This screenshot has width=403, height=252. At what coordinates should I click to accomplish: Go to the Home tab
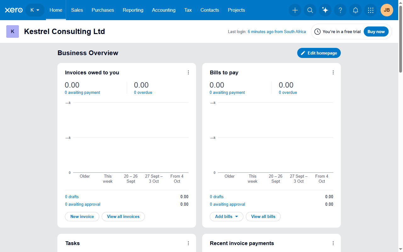tap(56, 10)
